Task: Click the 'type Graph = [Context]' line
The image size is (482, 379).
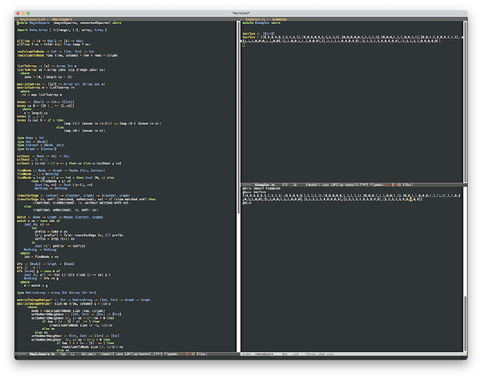Action: (x=37, y=149)
